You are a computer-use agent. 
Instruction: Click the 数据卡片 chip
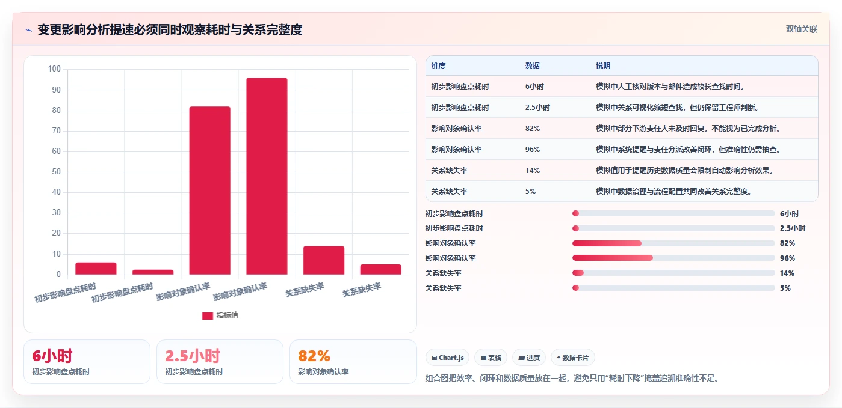click(572, 358)
